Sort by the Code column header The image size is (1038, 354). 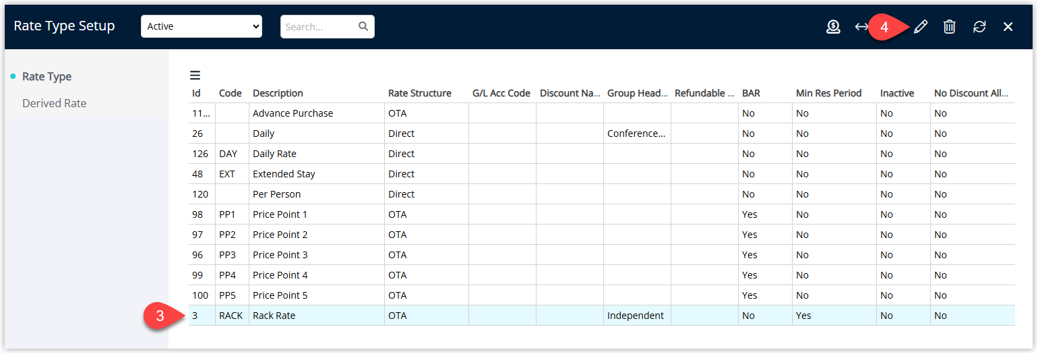pos(230,93)
